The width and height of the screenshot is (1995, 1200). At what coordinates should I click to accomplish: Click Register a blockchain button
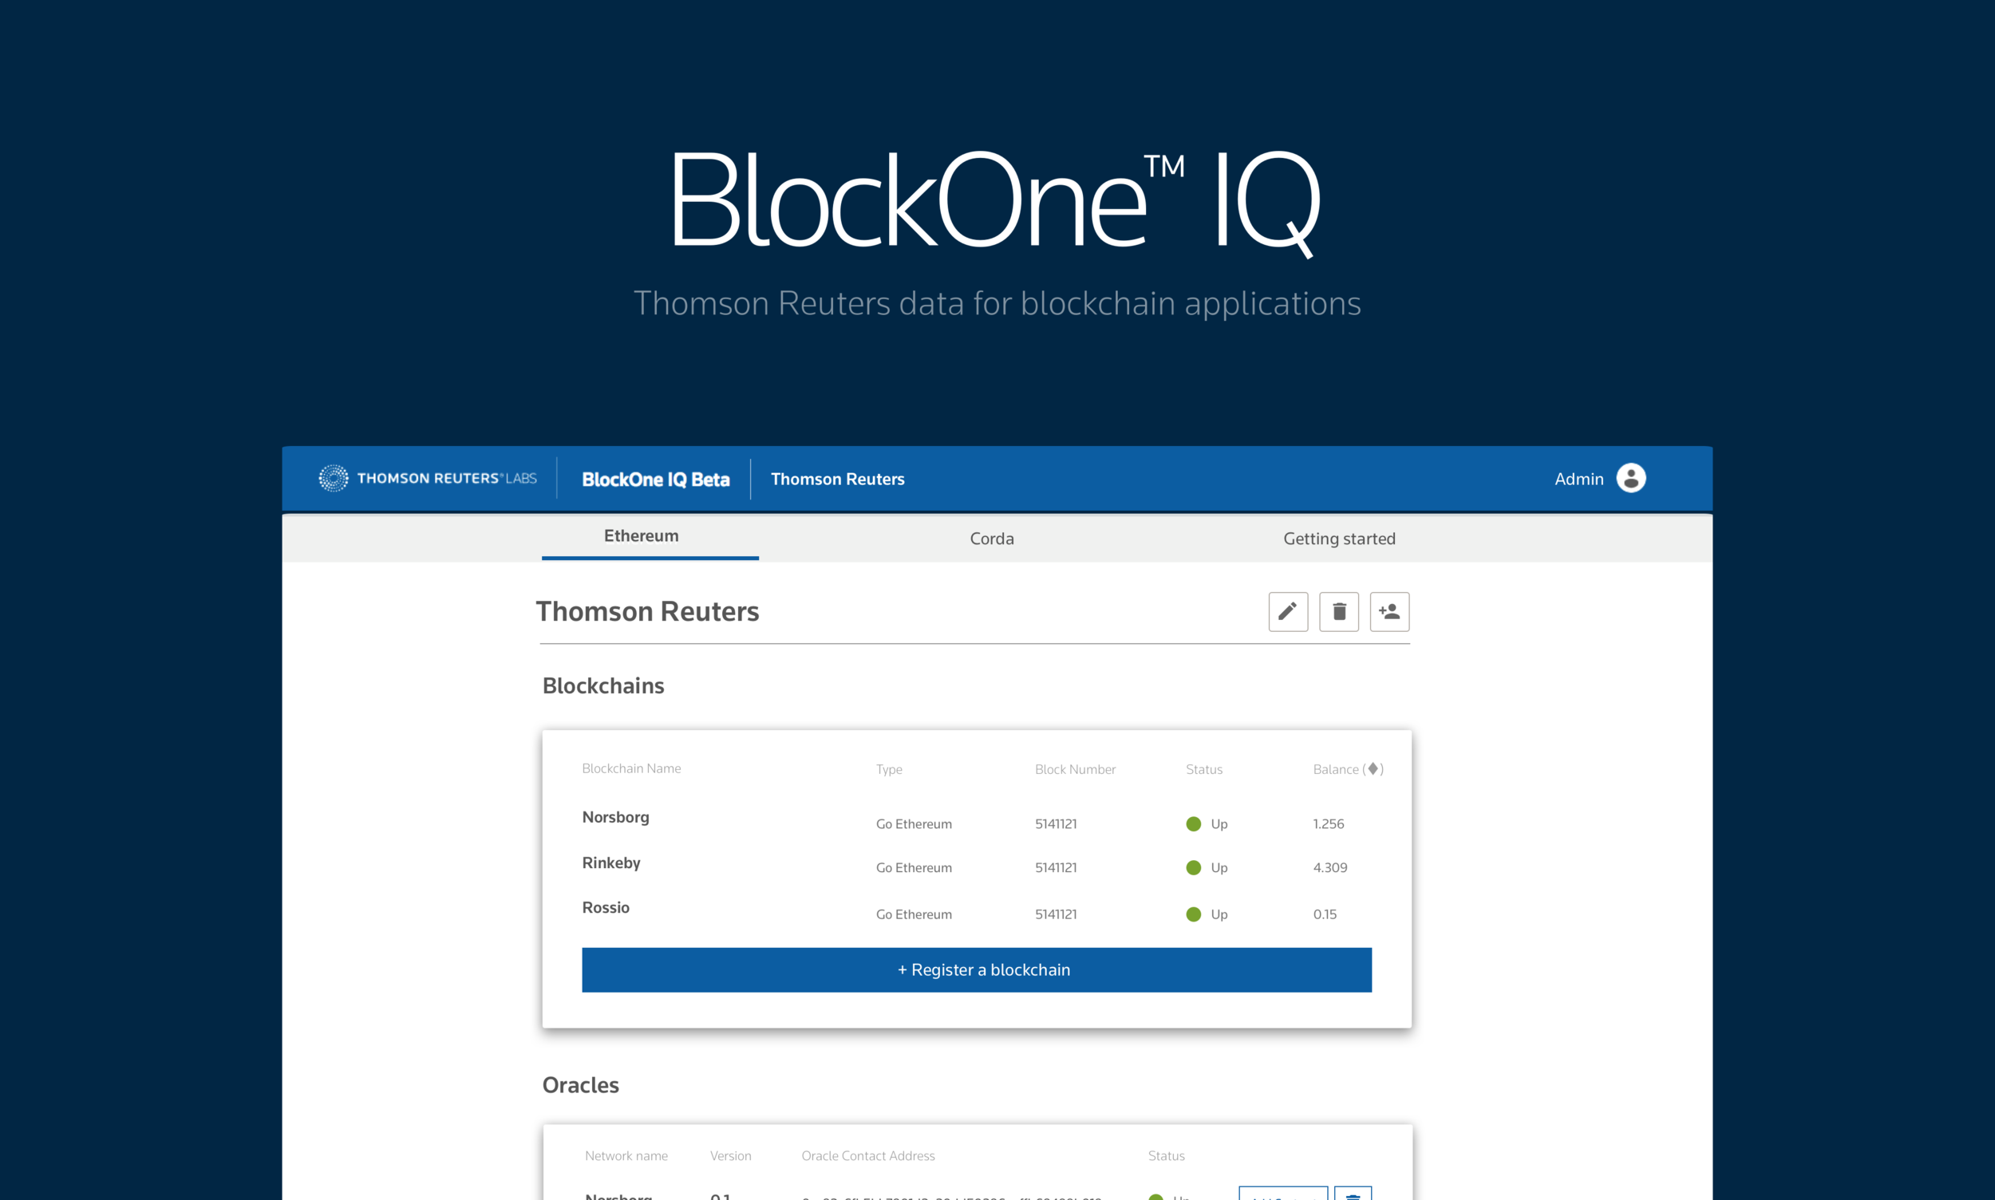(976, 969)
